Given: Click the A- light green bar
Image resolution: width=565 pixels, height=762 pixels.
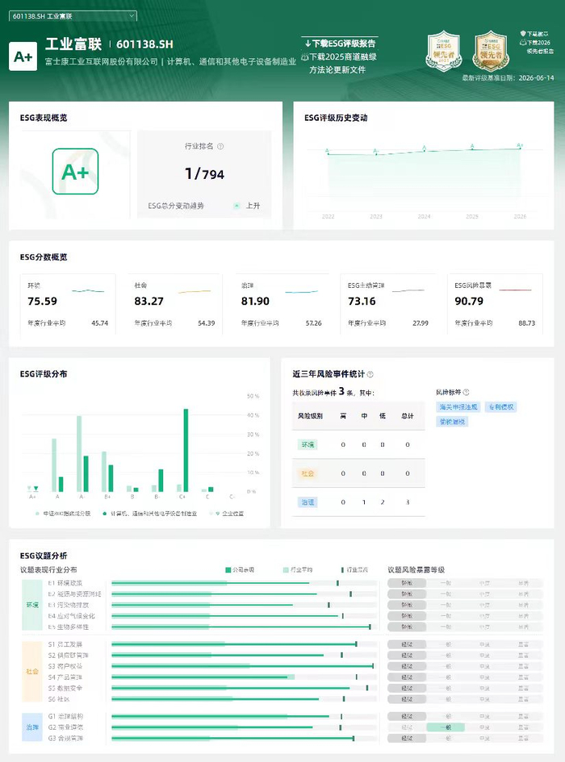Looking at the screenshot, I should 79,454.
